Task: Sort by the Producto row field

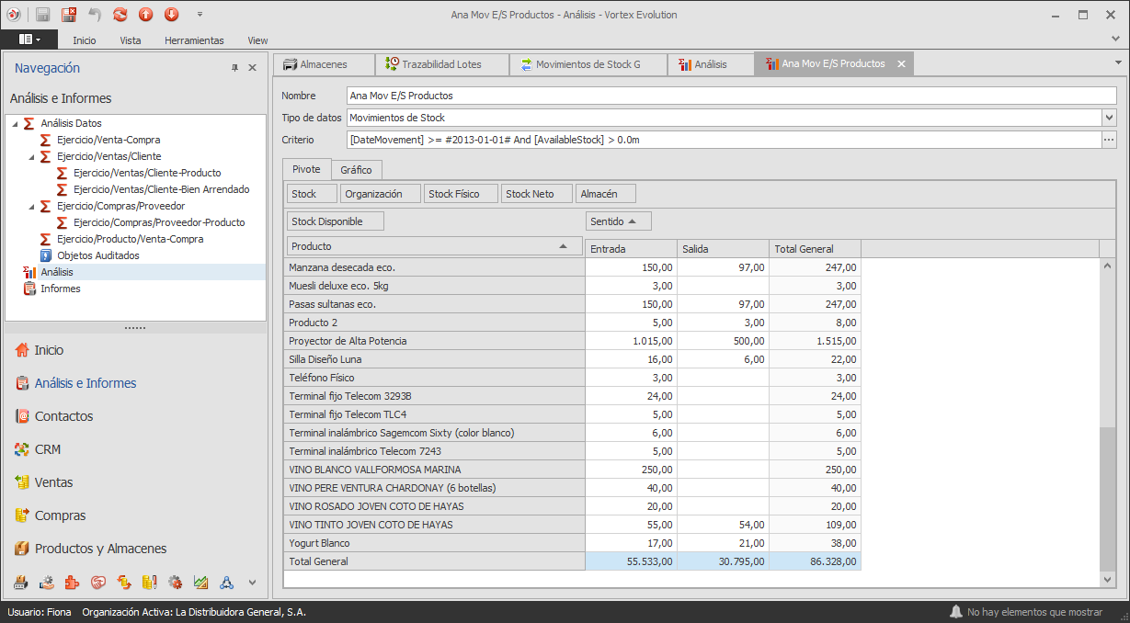Action: click(434, 246)
